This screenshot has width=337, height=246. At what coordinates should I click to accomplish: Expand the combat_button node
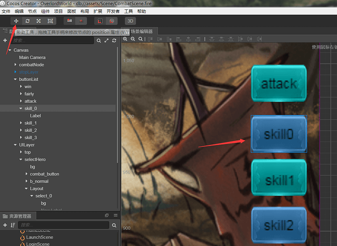point(26,174)
